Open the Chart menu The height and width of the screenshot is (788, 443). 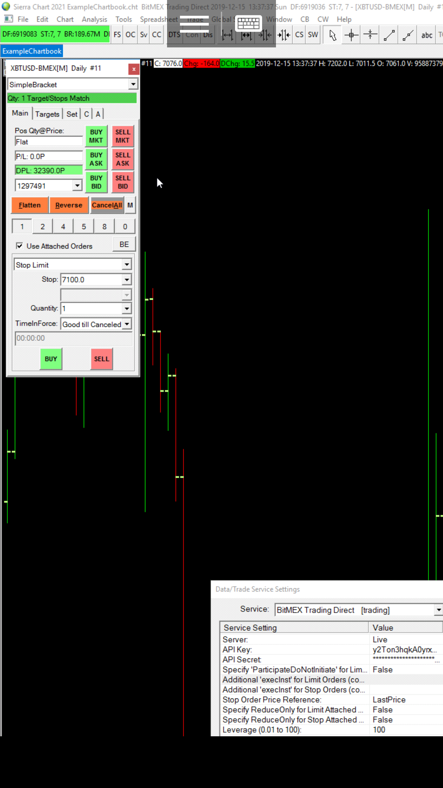65,19
